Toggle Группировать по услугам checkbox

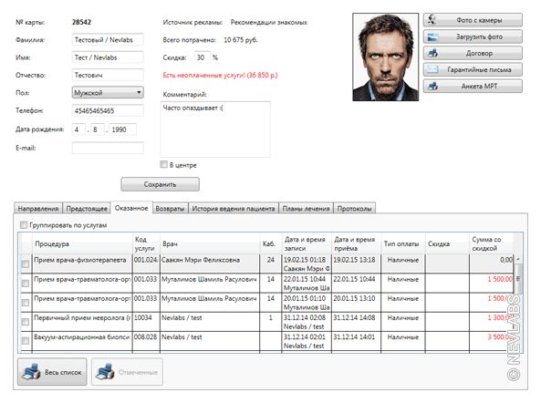[x=24, y=225]
